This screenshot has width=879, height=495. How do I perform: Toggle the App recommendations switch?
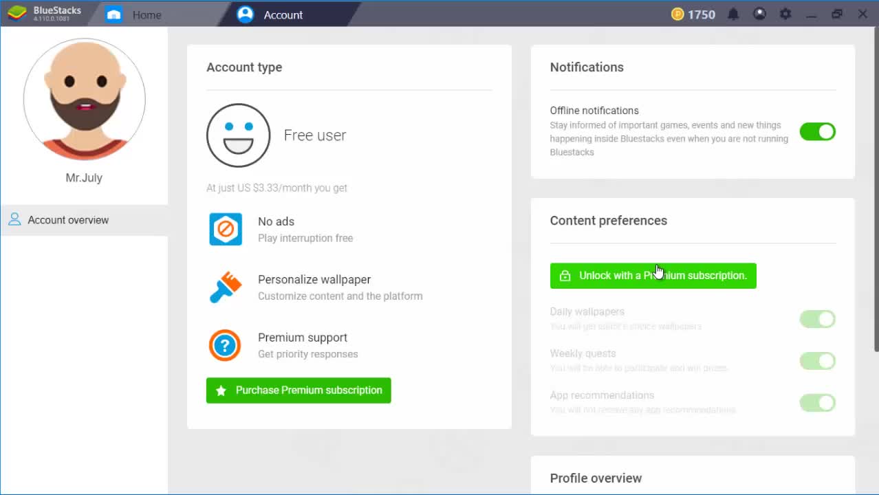click(817, 403)
